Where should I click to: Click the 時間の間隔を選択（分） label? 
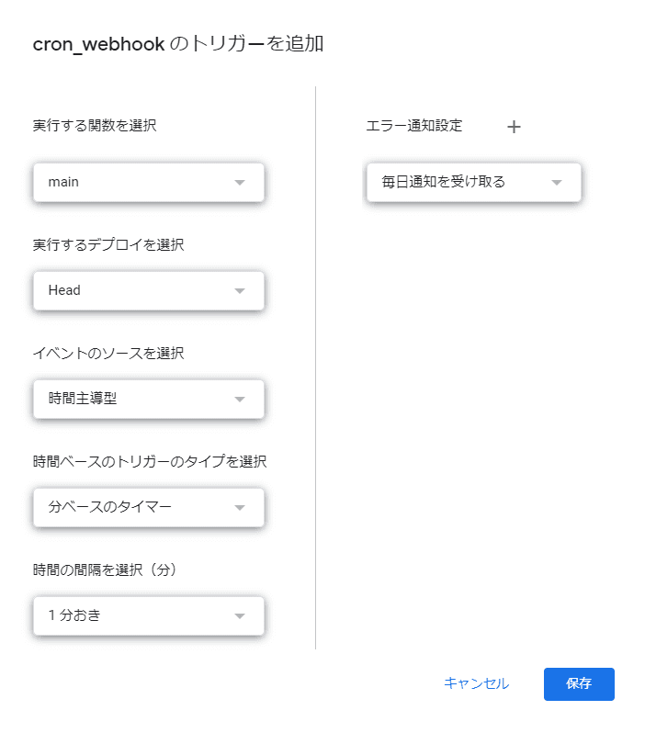click(104, 569)
